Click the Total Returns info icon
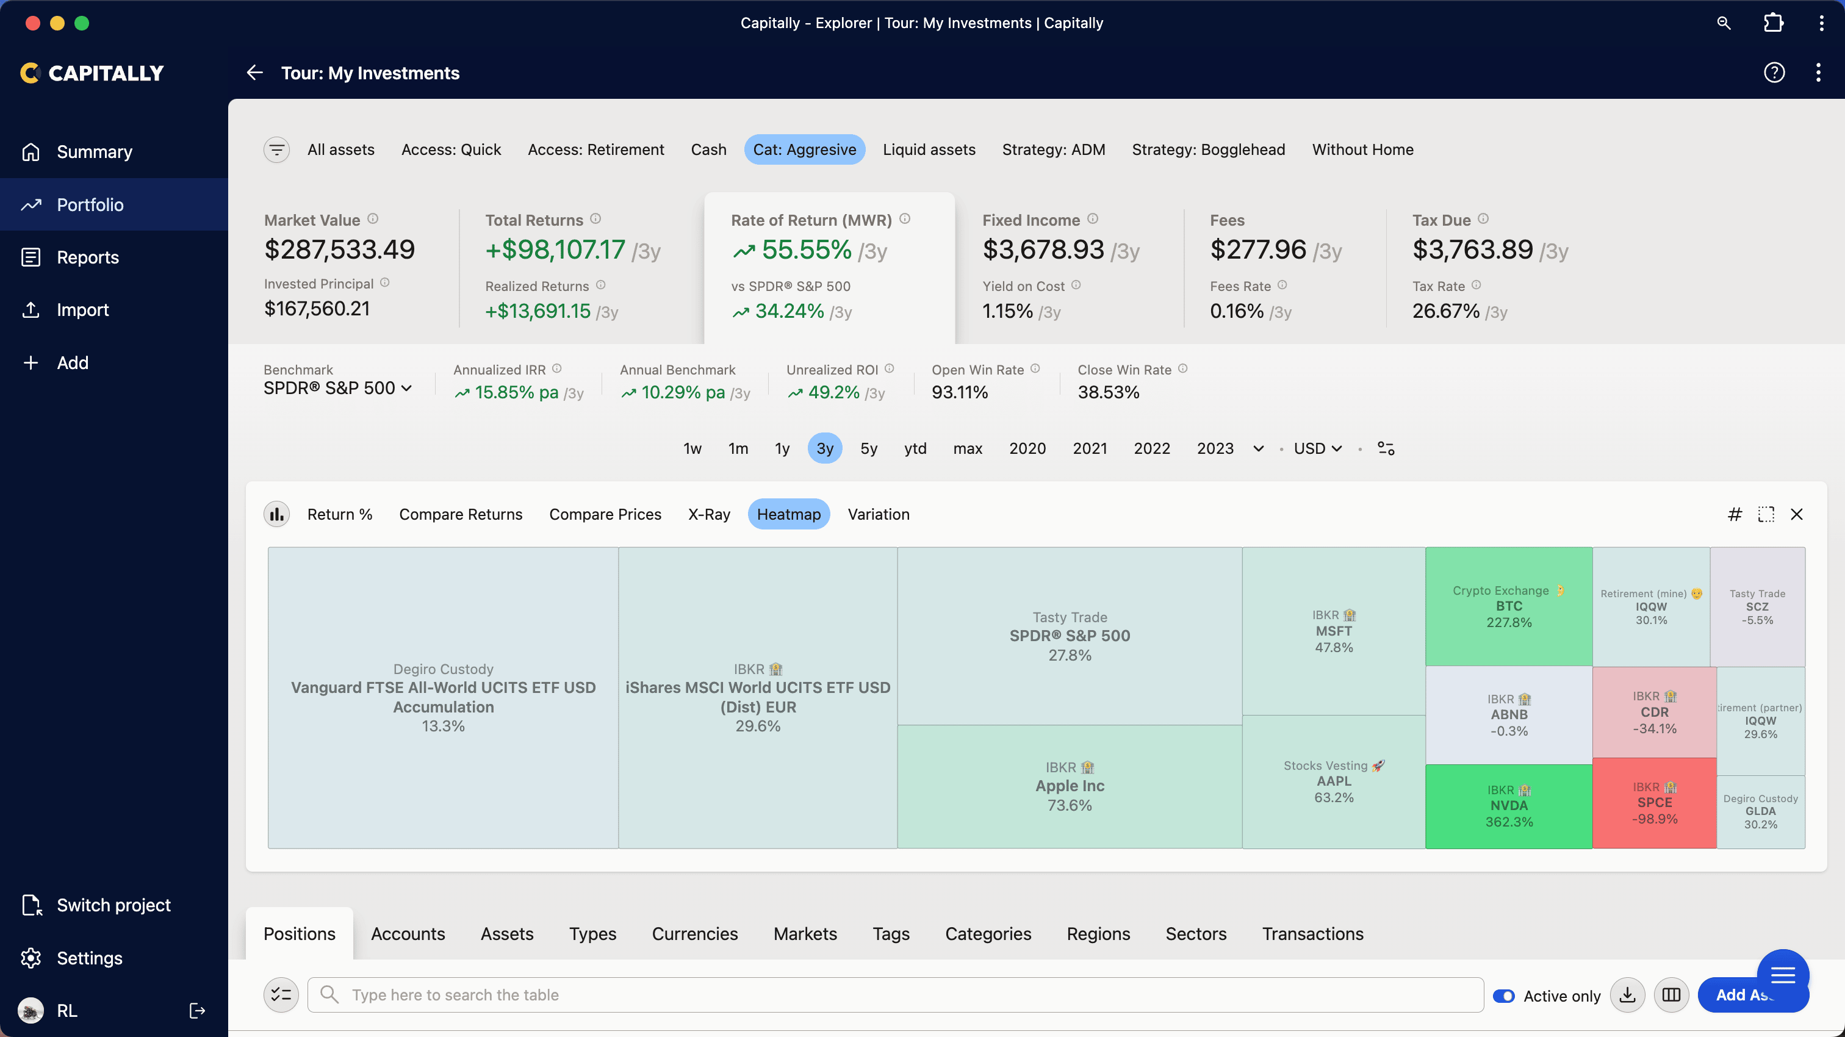Viewport: 1845px width, 1037px height. [x=595, y=219]
